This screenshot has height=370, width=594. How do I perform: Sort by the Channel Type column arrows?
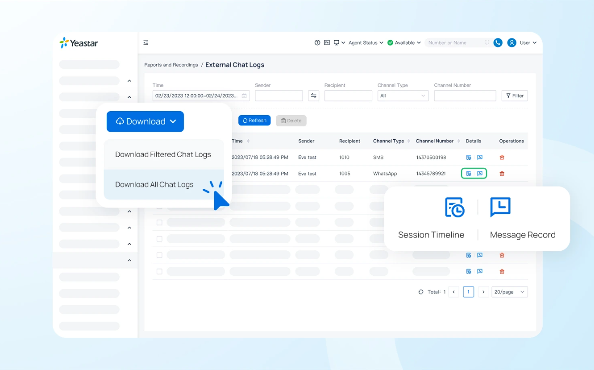click(x=408, y=141)
